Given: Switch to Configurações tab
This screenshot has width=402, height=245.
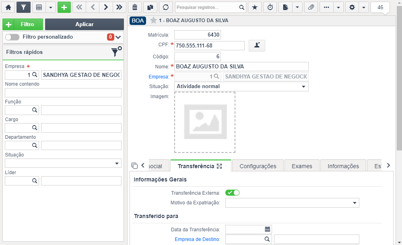Looking at the screenshot, I should pos(258,166).
